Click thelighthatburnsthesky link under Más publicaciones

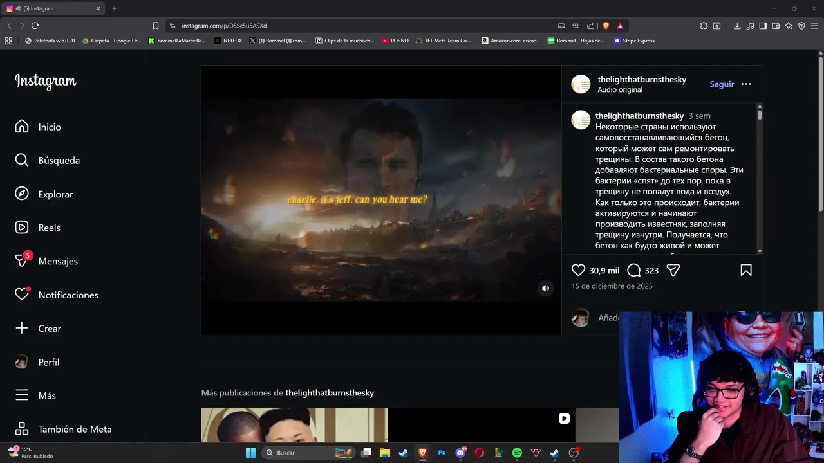click(x=330, y=393)
